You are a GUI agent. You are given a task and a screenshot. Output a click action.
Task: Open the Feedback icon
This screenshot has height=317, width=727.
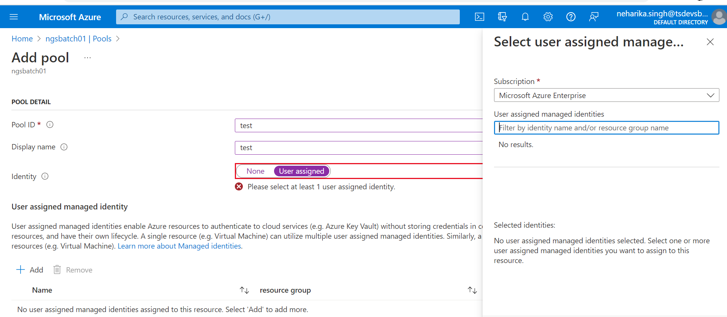click(x=594, y=17)
